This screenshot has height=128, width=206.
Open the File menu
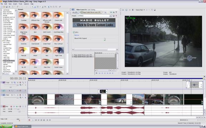click(2, 4)
